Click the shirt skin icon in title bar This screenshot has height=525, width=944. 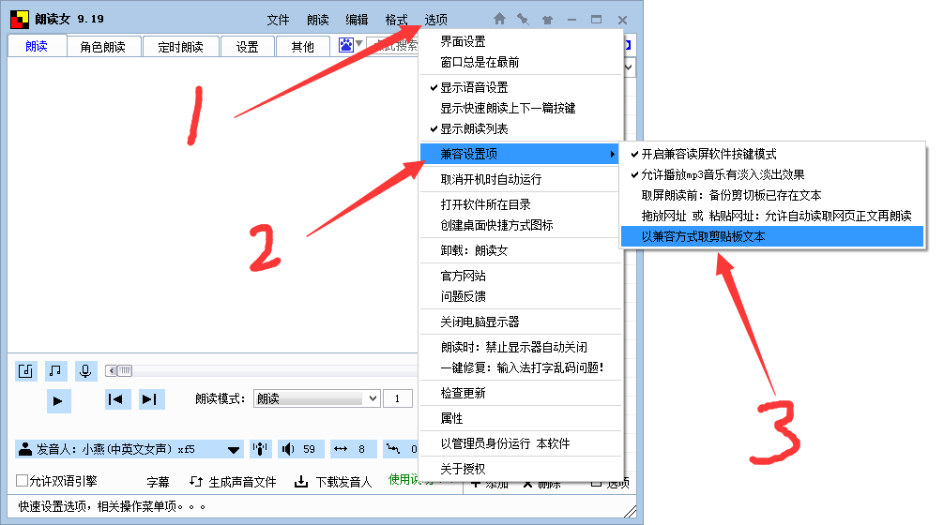547,20
